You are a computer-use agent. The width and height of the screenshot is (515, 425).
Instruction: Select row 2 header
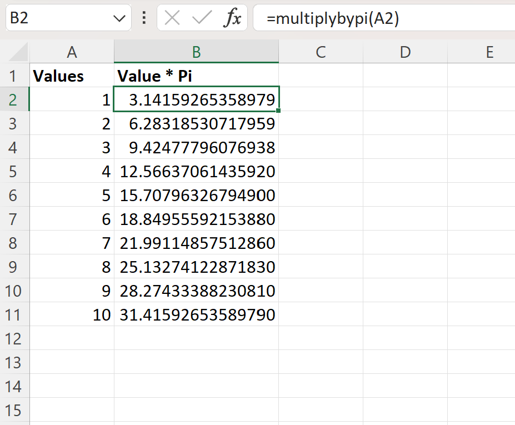(x=14, y=99)
